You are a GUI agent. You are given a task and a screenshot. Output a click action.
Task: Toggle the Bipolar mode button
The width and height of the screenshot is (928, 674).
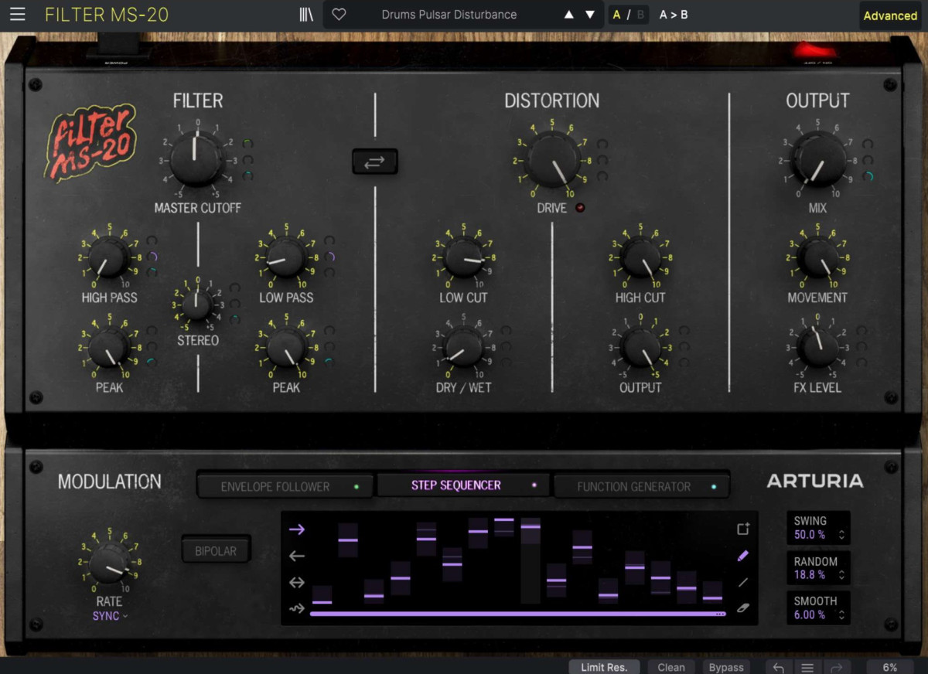pyautogui.click(x=217, y=551)
